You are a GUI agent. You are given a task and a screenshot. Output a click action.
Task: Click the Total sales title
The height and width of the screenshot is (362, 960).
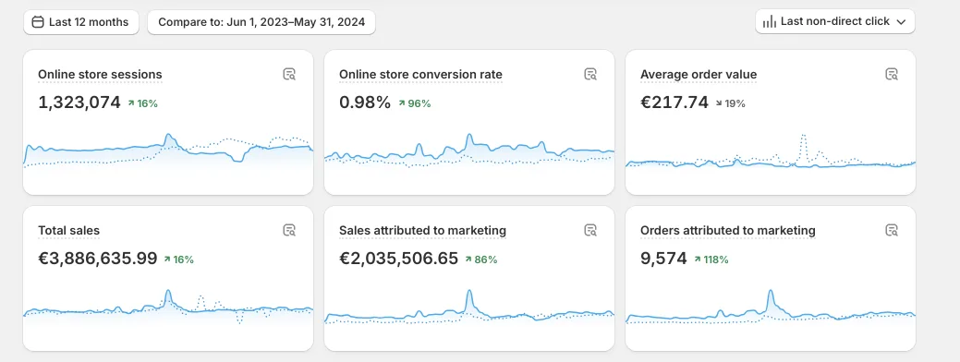coord(68,231)
